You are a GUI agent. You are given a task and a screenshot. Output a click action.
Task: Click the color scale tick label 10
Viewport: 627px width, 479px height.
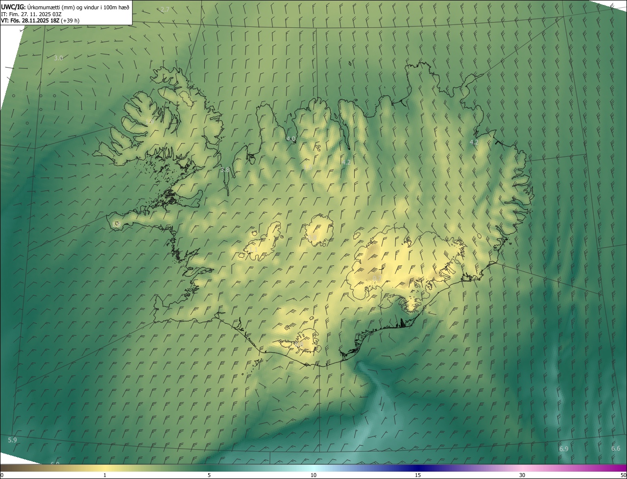click(x=313, y=475)
